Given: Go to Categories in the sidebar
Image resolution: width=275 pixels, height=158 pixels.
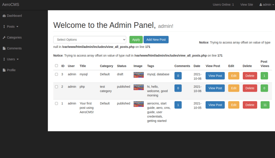Looking at the screenshot, I should pos(14,38).
